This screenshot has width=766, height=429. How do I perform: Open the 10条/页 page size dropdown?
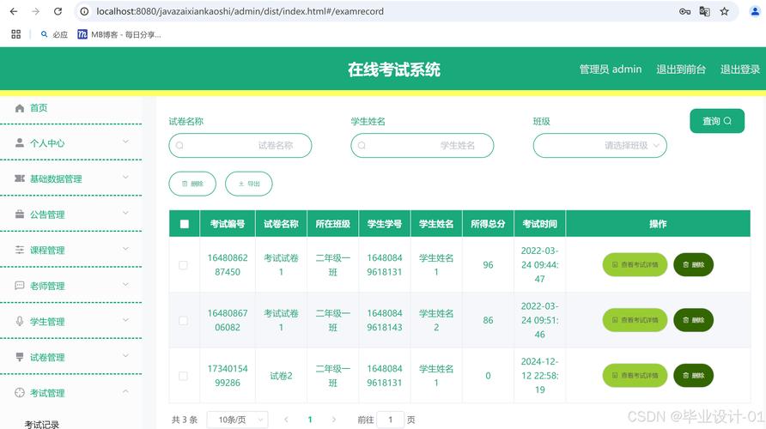tap(237, 420)
